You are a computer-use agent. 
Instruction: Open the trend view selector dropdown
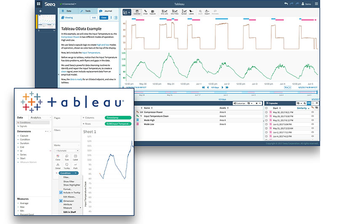(x=127, y=13)
